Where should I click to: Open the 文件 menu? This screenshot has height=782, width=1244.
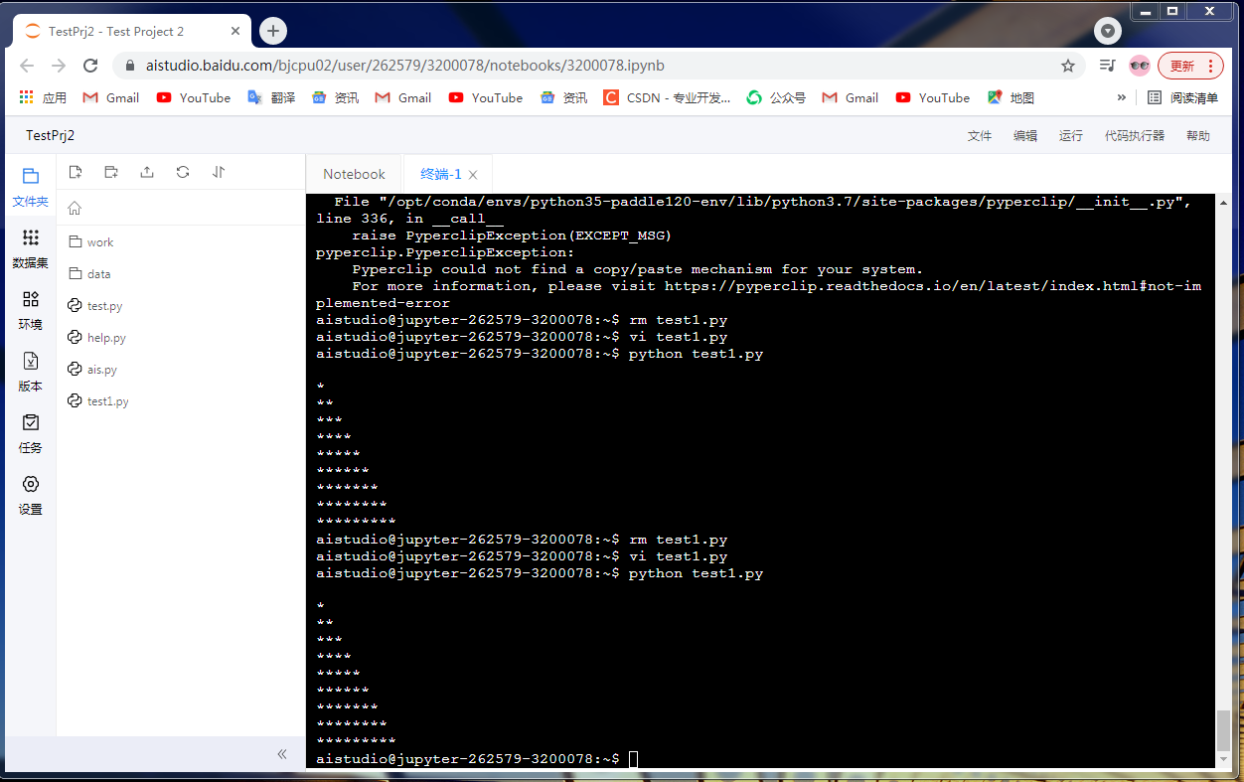[x=980, y=136]
